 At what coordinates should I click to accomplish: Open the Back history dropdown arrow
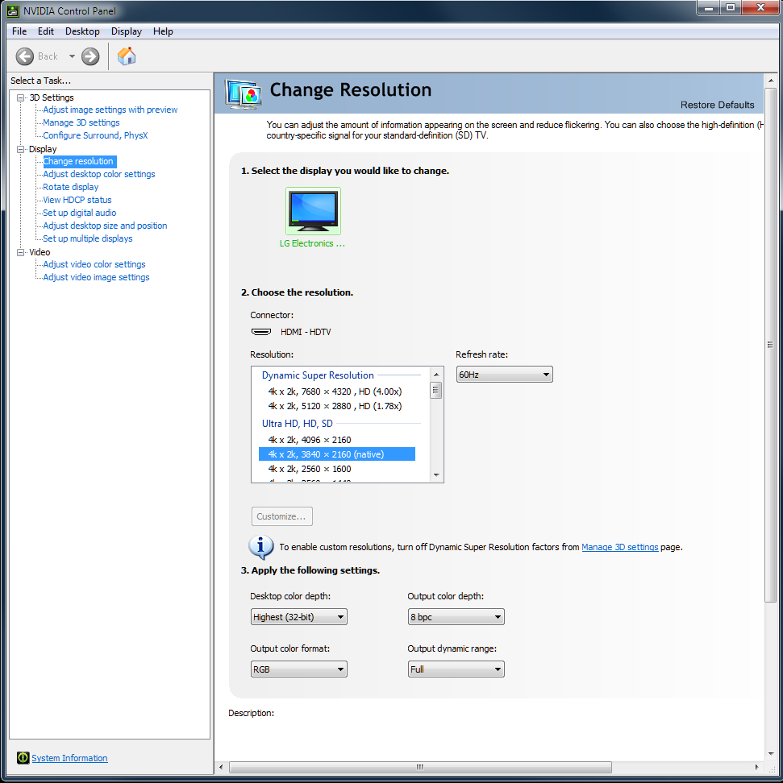72,56
